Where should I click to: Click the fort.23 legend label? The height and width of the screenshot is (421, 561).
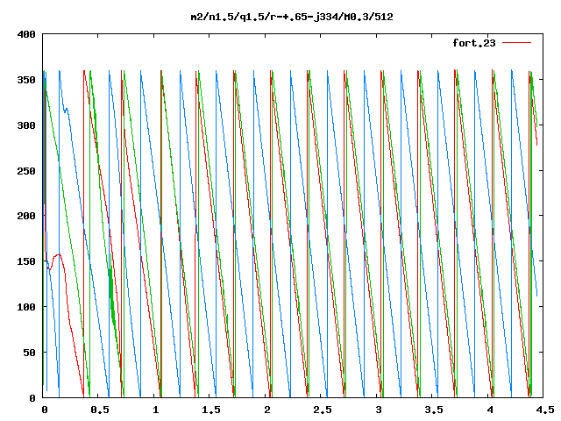(x=474, y=43)
